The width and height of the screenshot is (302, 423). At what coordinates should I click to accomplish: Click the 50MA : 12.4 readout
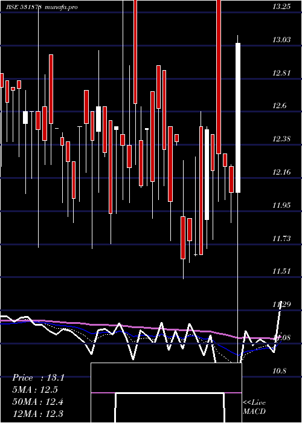tap(38, 402)
